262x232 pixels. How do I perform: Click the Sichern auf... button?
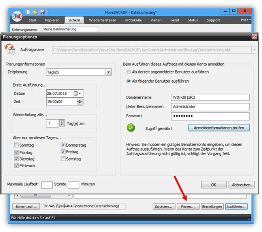tap(26, 206)
